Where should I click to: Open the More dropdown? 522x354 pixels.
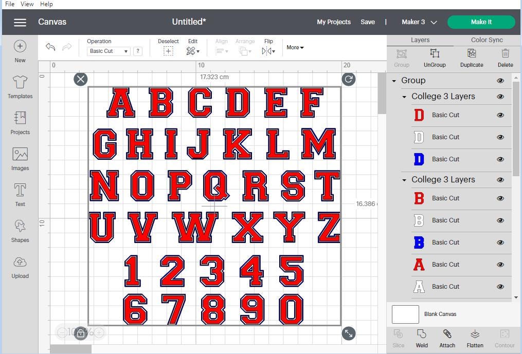point(295,47)
